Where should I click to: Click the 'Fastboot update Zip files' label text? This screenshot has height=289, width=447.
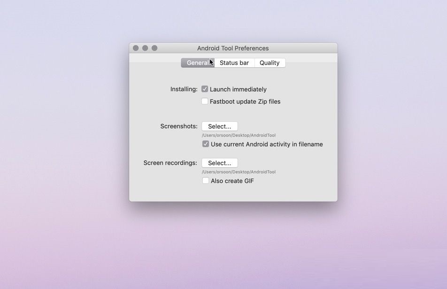[245, 102]
